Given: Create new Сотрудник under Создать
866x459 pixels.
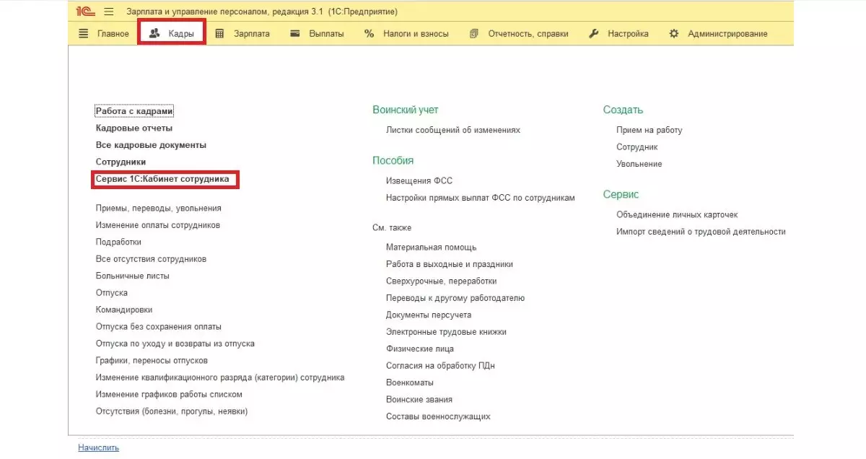Looking at the screenshot, I should click(x=637, y=147).
